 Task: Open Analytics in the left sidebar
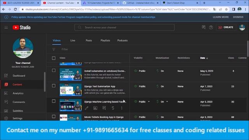18,93
